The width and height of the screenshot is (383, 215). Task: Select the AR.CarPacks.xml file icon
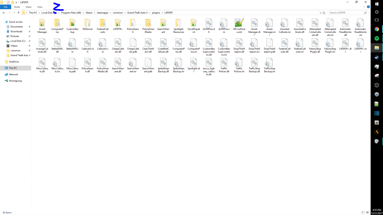239,23
